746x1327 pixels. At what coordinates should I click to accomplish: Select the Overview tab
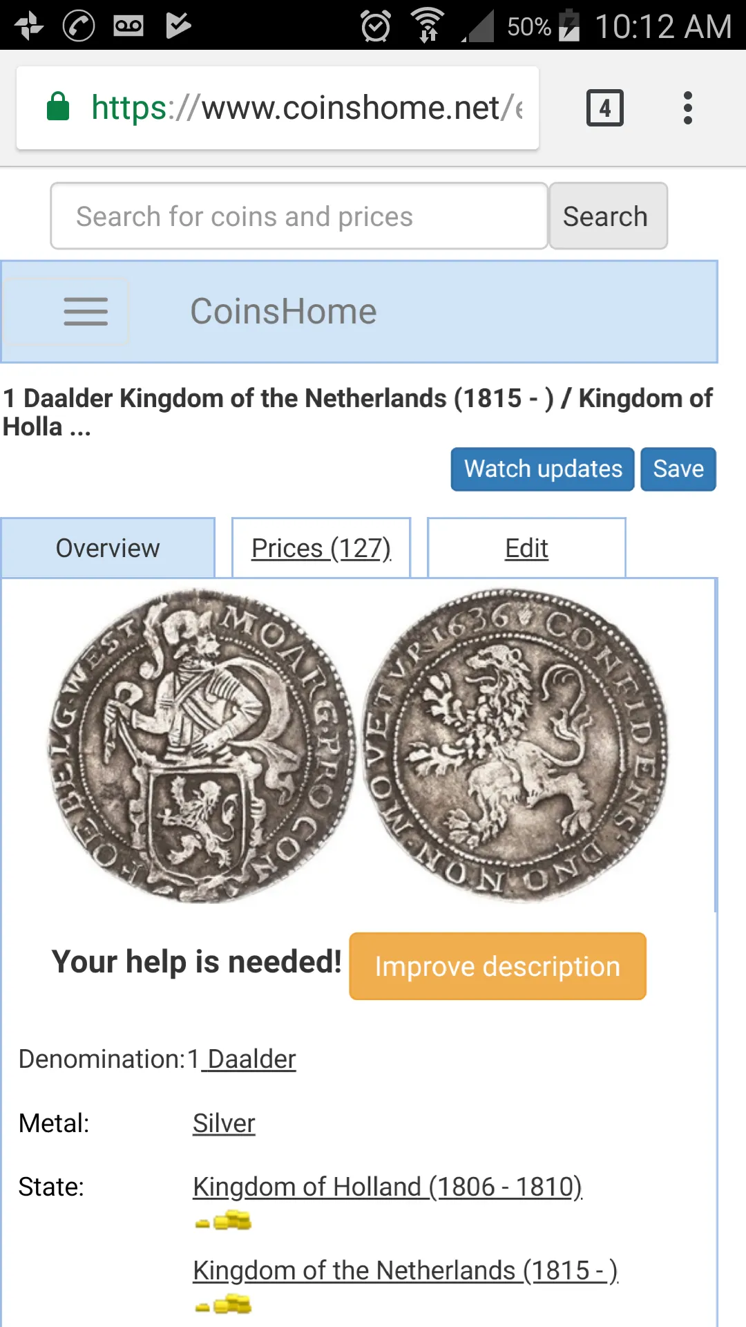coord(108,548)
